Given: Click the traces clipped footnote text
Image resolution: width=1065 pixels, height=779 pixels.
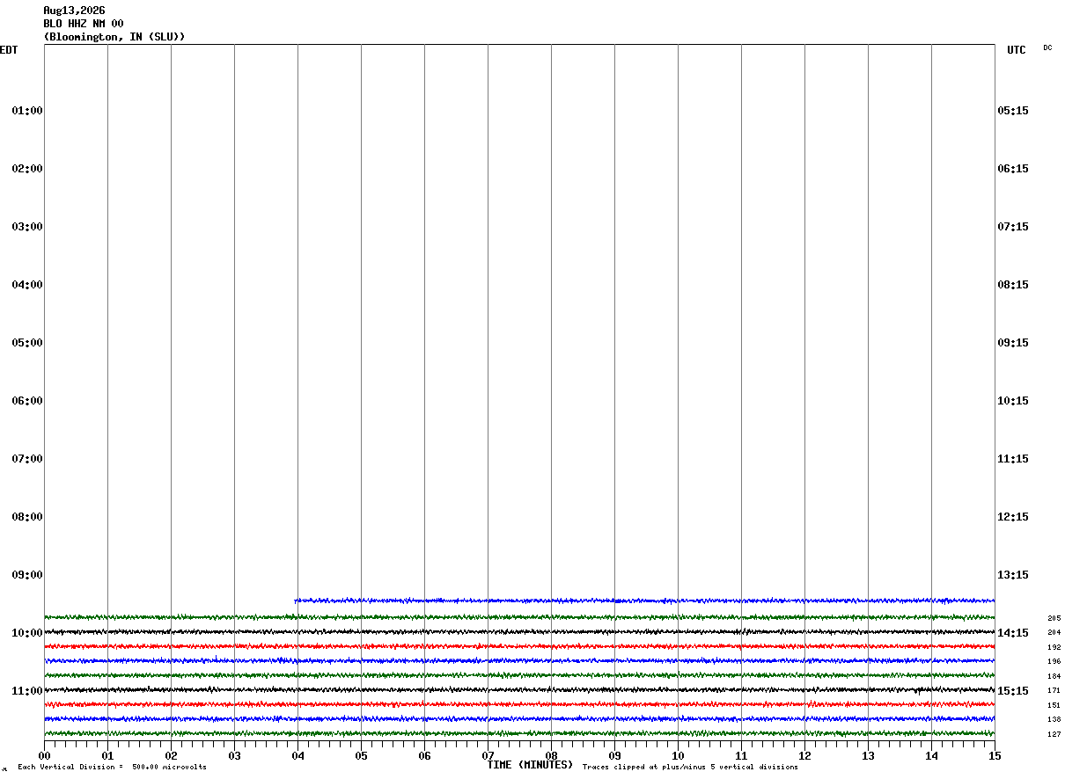Looking at the screenshot, I should [x=690, y=768].
